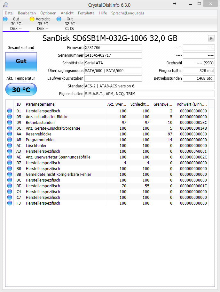This screenshot has width=220, height=292.
Task: Click the status orb of attribute AD
Action: tap(10, 151)
